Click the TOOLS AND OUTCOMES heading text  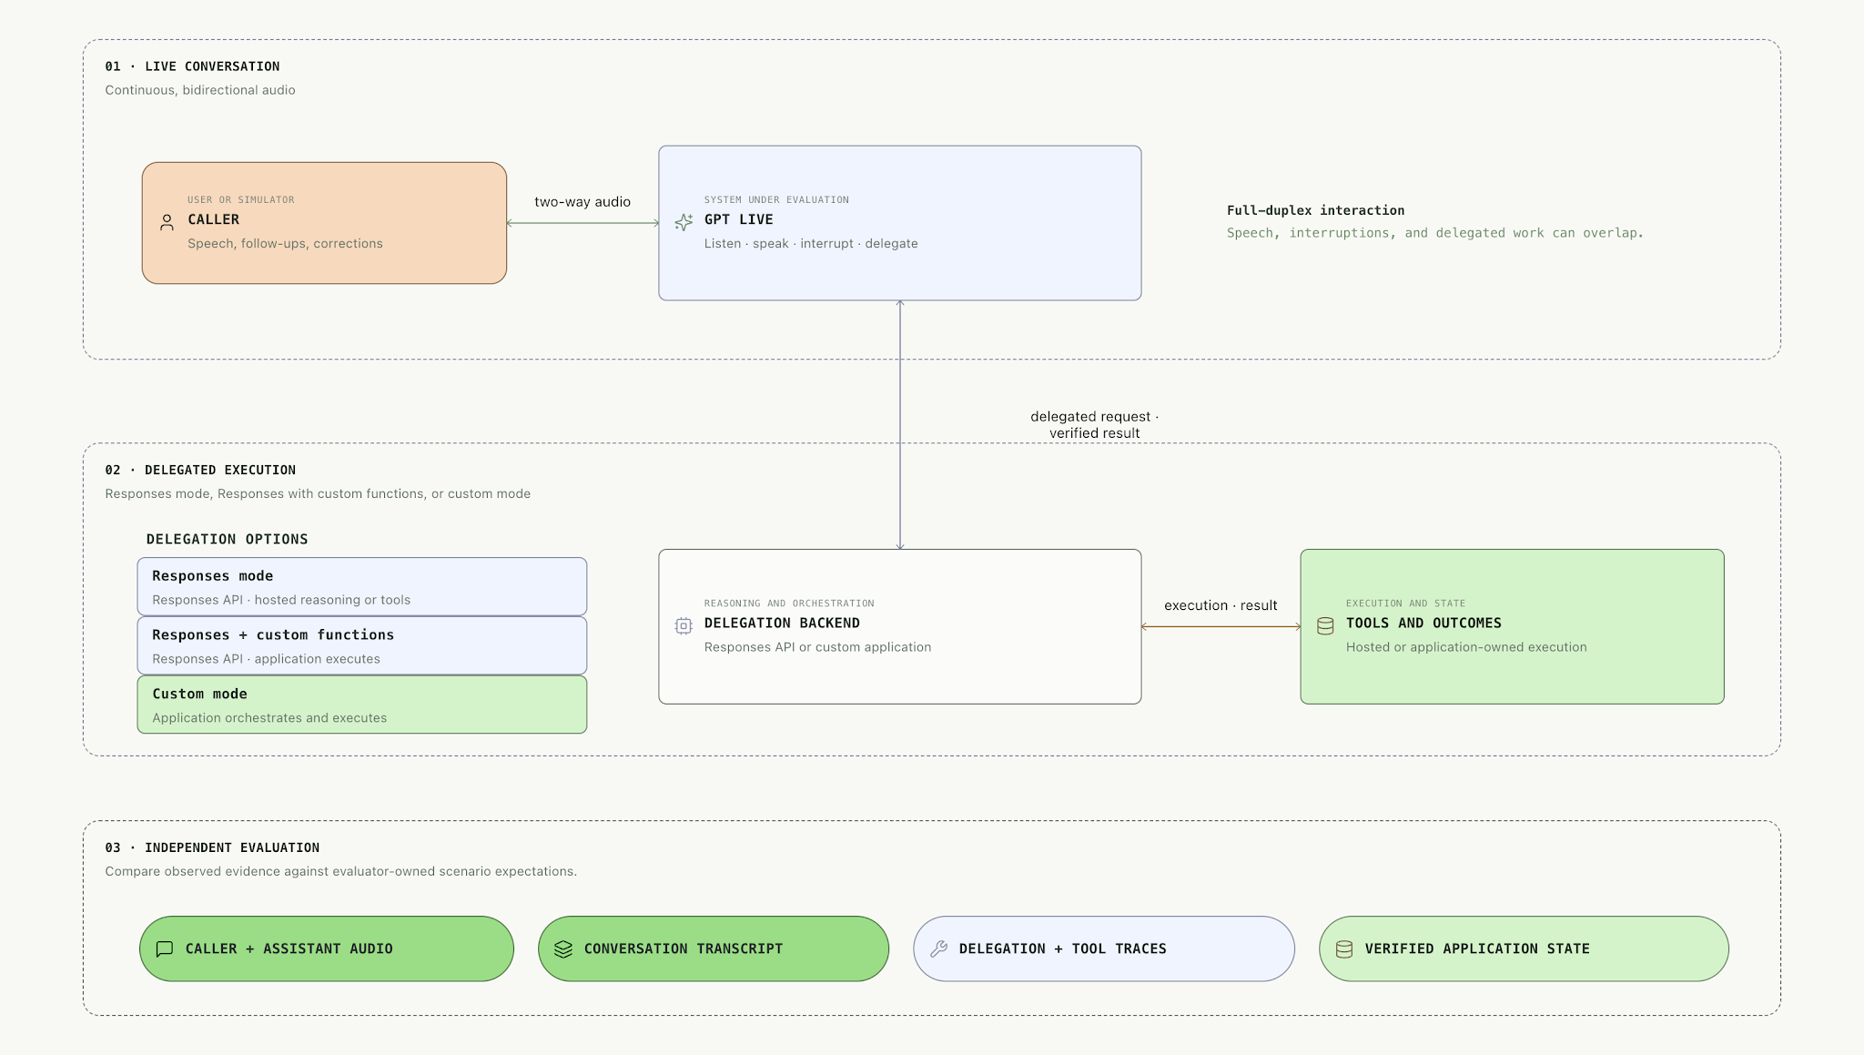(x=1423, y=624)
